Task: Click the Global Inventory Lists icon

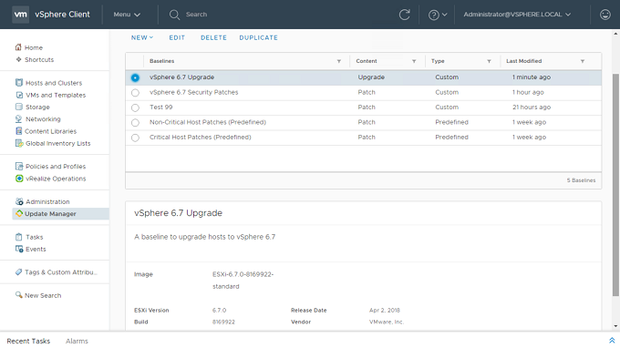Action: [x=19, y=143]
